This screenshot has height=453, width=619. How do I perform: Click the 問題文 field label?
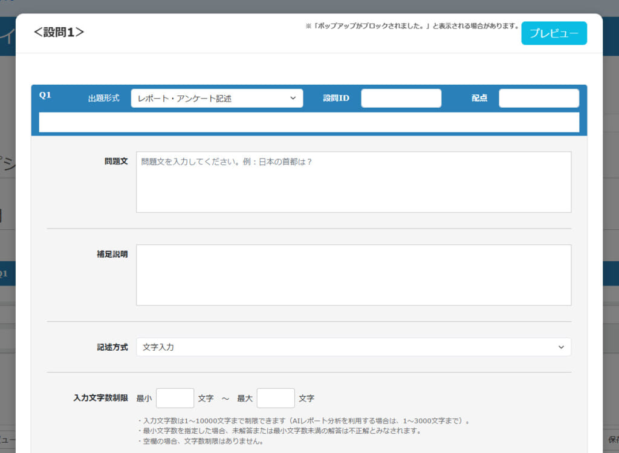(116, 162)
